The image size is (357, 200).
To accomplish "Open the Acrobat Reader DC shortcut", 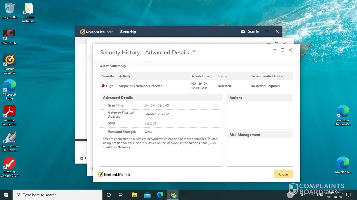I will click(10, 112).
